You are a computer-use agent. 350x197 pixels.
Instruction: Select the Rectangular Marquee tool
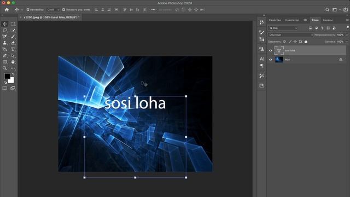tap(13, 24)
